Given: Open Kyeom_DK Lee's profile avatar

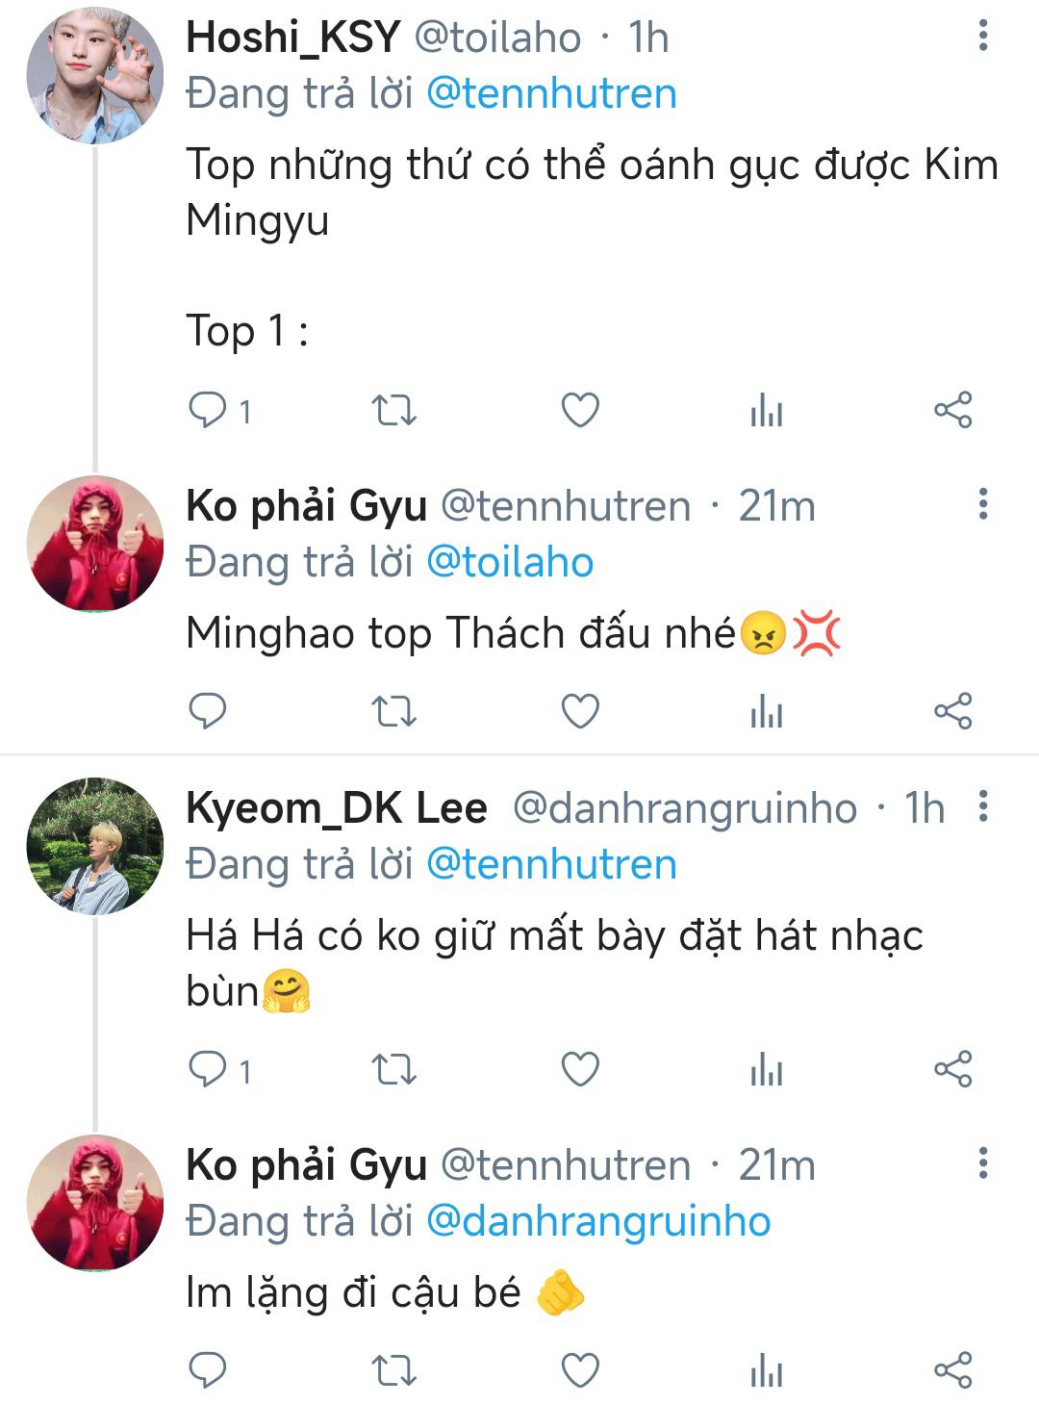Looking at the screenshot, I should click(x=94, y=845).
